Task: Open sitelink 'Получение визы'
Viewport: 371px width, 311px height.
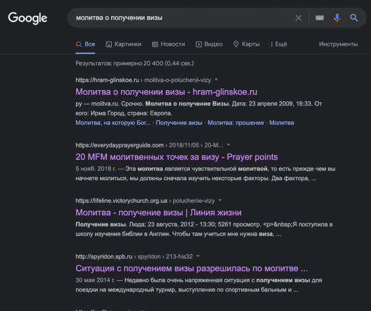Action: point(179,123)
